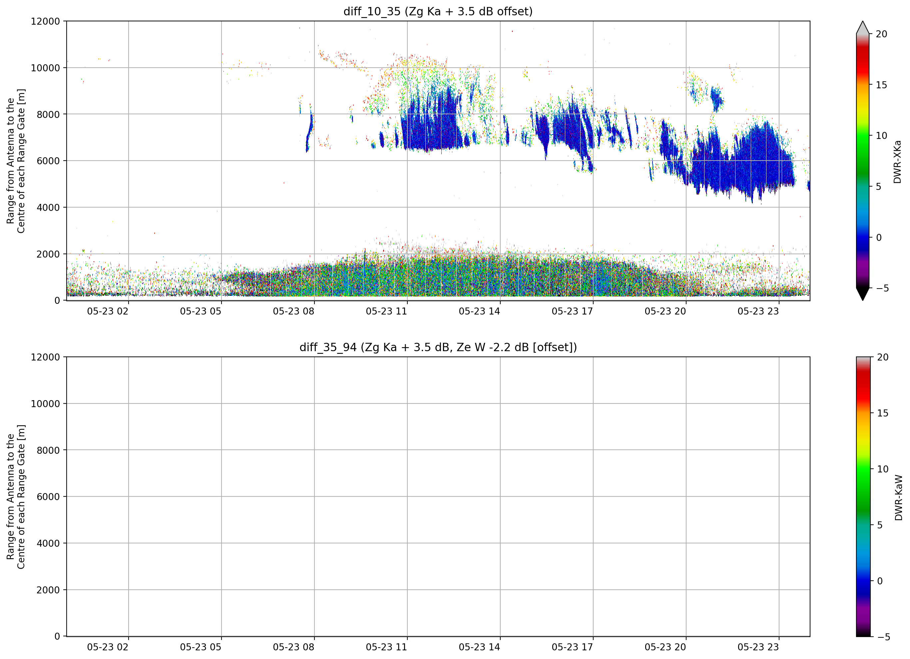The height and width of the screenshot is (659, 910).
Task: Click the diff_35_94 bottom plot title
Action: coord(438,347)
